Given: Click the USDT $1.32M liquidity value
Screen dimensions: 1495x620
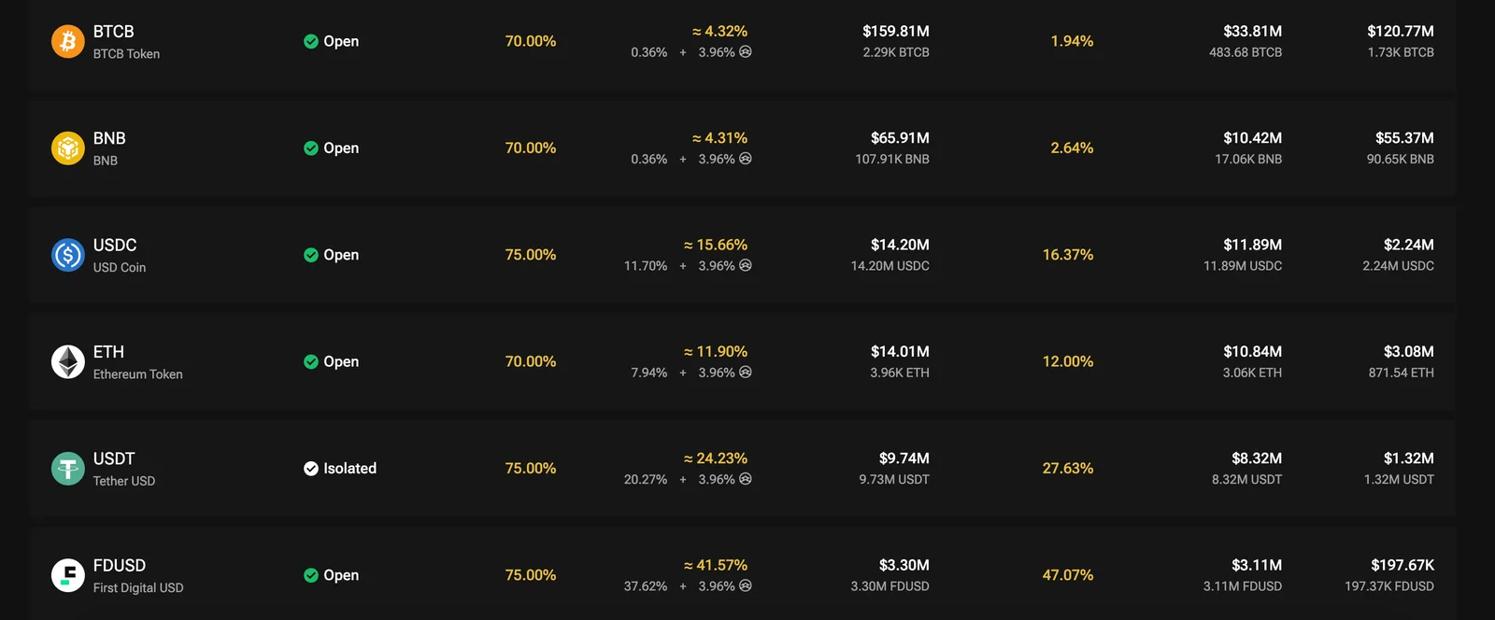Looking at the screenshot, I should [1409, 458].
